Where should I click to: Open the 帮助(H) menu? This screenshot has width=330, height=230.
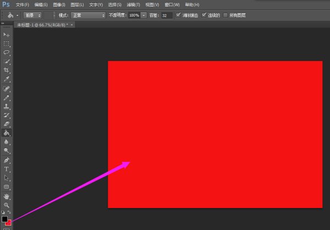click(x=192, y=4)
